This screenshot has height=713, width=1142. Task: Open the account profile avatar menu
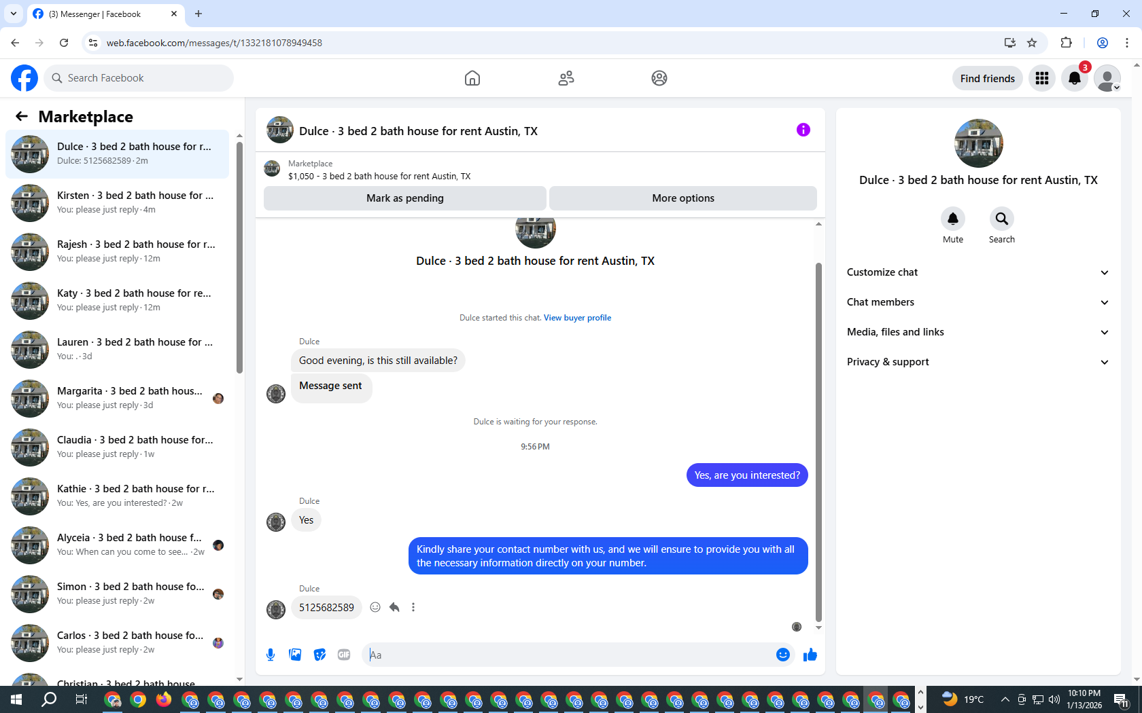[x=1107, y=78]
